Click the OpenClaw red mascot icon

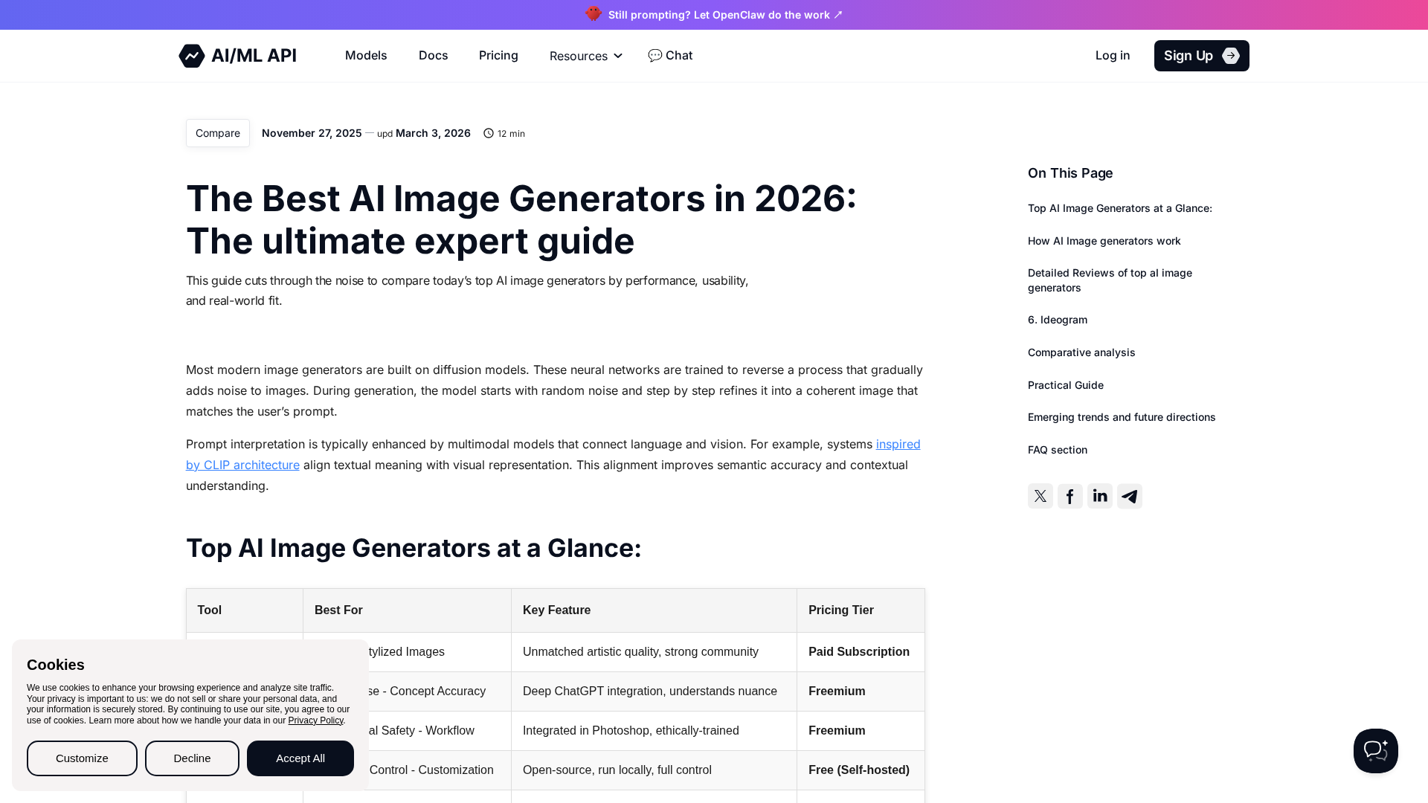pos(593,14)
